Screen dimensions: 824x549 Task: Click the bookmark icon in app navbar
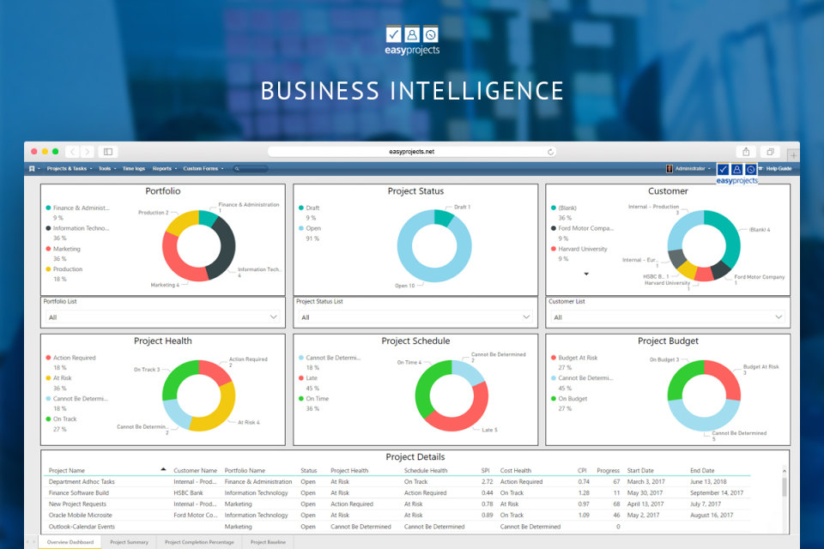[32, 169]
